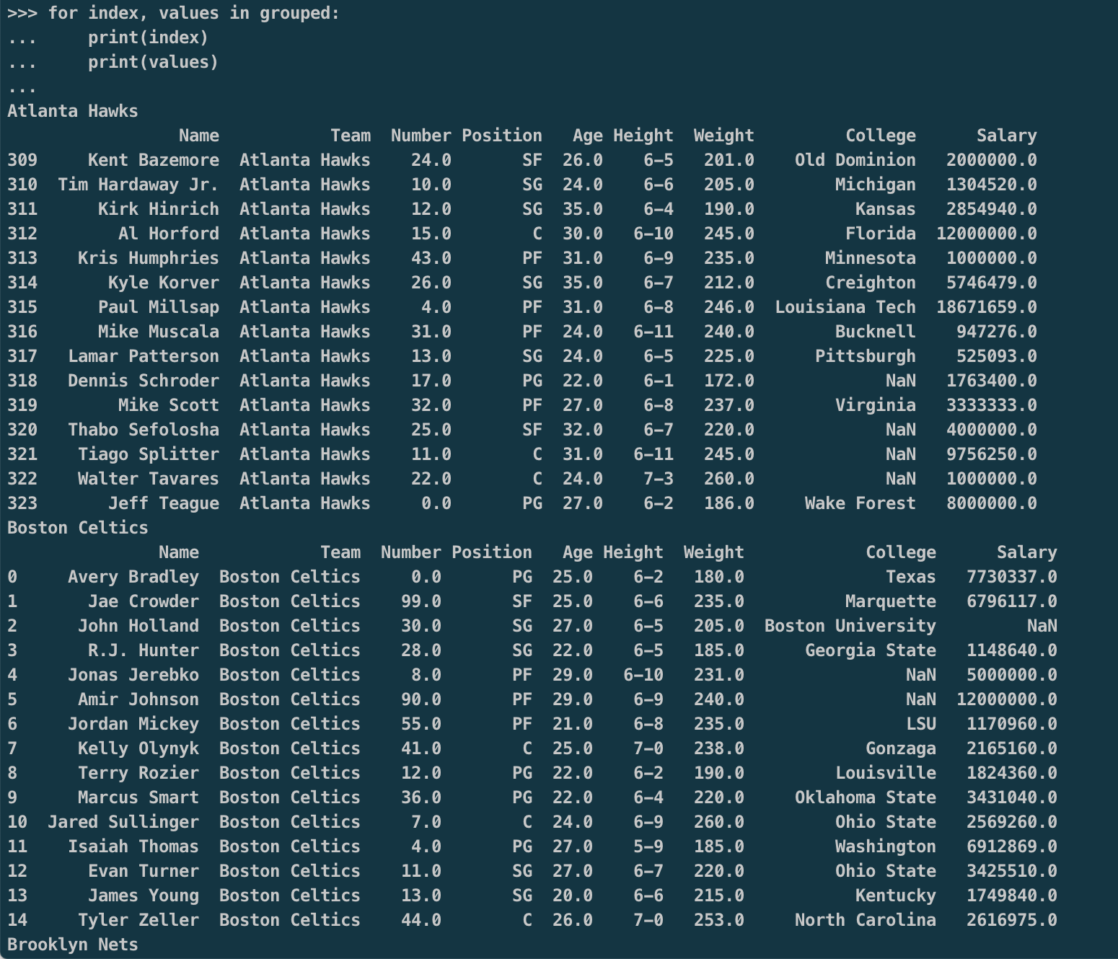Click the name 'Mike Scott'
Screen dimensions: 1118x959
169,405
